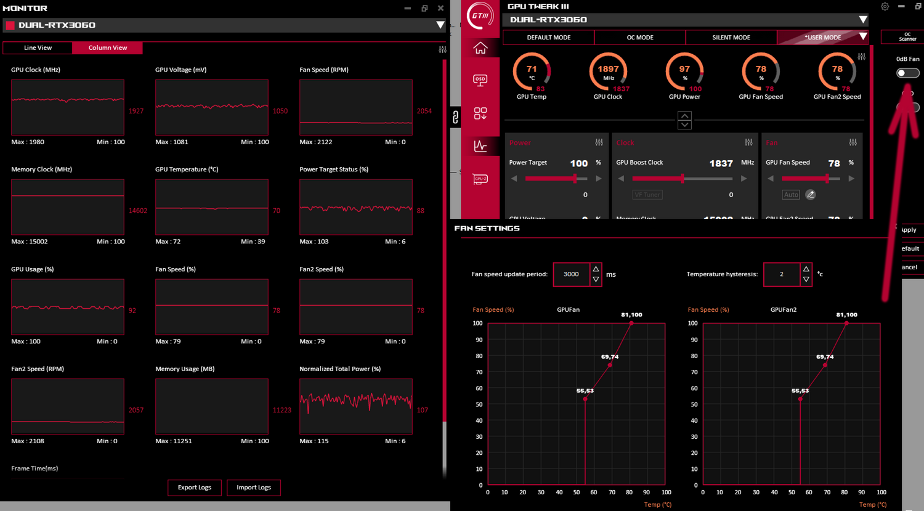Open the Monitor graph icon in the sidebar

pos(480,146)
